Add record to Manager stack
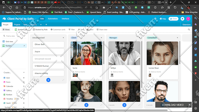The height and width of the screenshot is (112, 199). tap(124, 105)
